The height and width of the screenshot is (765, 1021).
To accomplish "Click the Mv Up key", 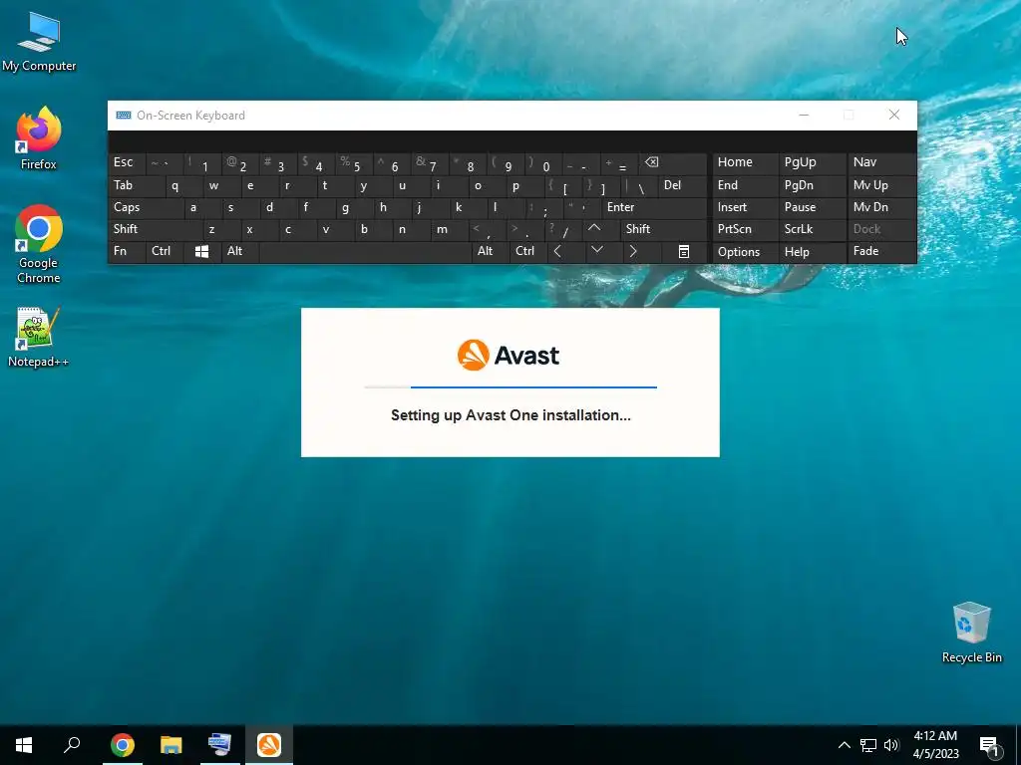I will click(881, 186).
